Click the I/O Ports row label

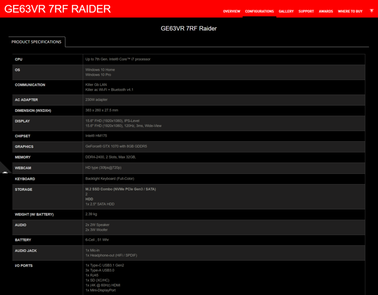24,266
